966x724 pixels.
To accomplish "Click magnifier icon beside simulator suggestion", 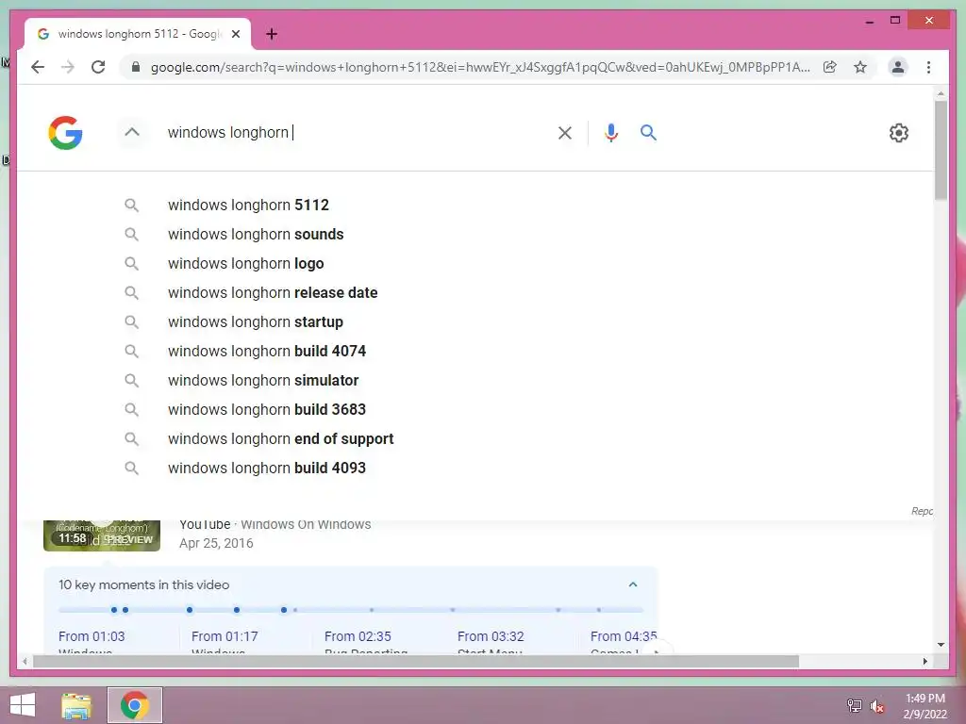I will [131, 381].
